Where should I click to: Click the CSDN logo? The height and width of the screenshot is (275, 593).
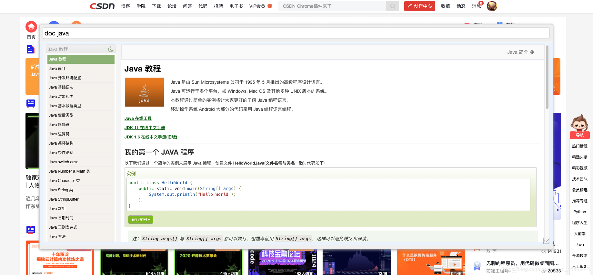pyautogui.click(x=102, y=6)
